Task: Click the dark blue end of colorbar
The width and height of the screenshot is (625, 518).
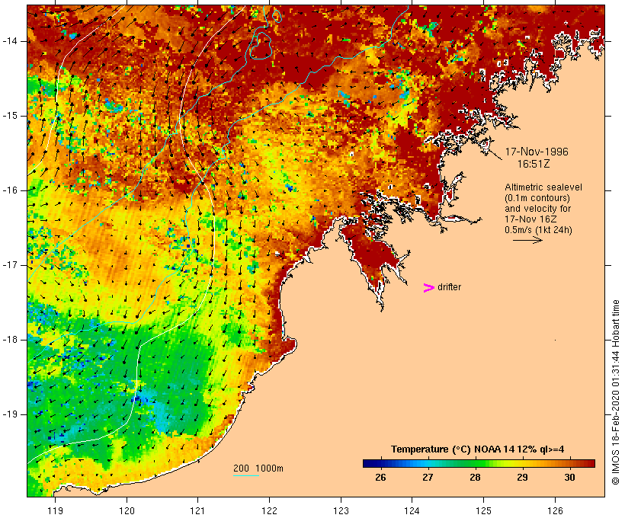Action: coord(369,463)
